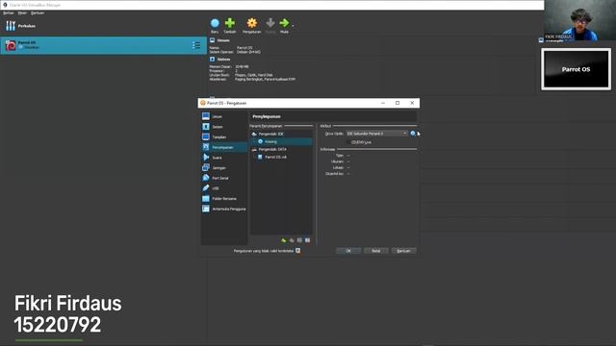Select the Pengendali: IDE controller

pyautogui.click(x=281, y=134)
